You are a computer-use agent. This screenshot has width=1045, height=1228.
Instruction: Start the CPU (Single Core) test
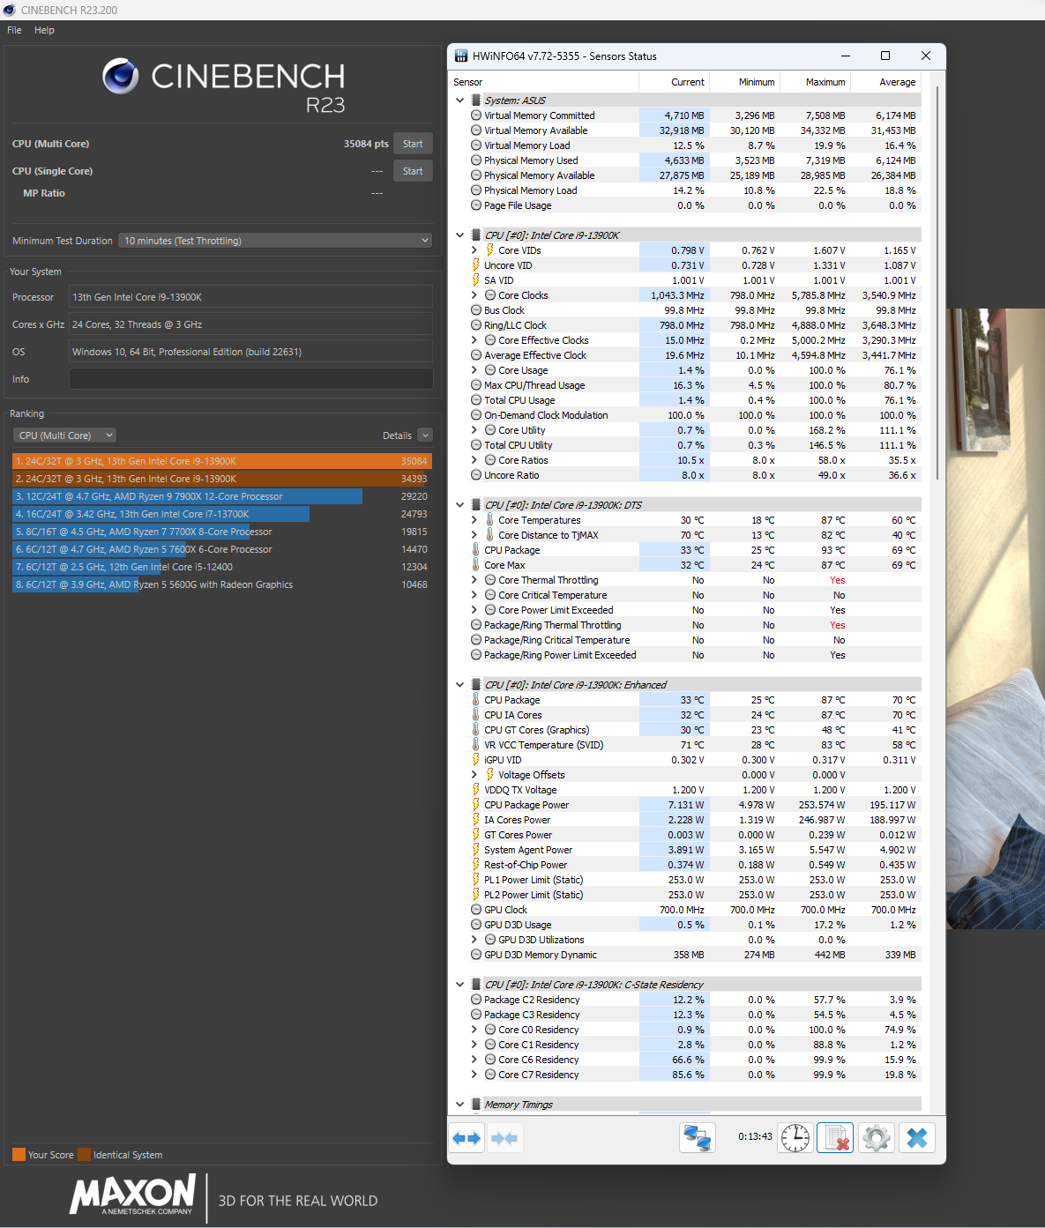pyautogui.click(x=413, y=171)
